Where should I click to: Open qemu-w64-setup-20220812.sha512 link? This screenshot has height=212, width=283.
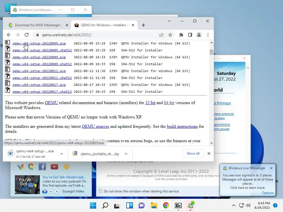coord(42,78)
